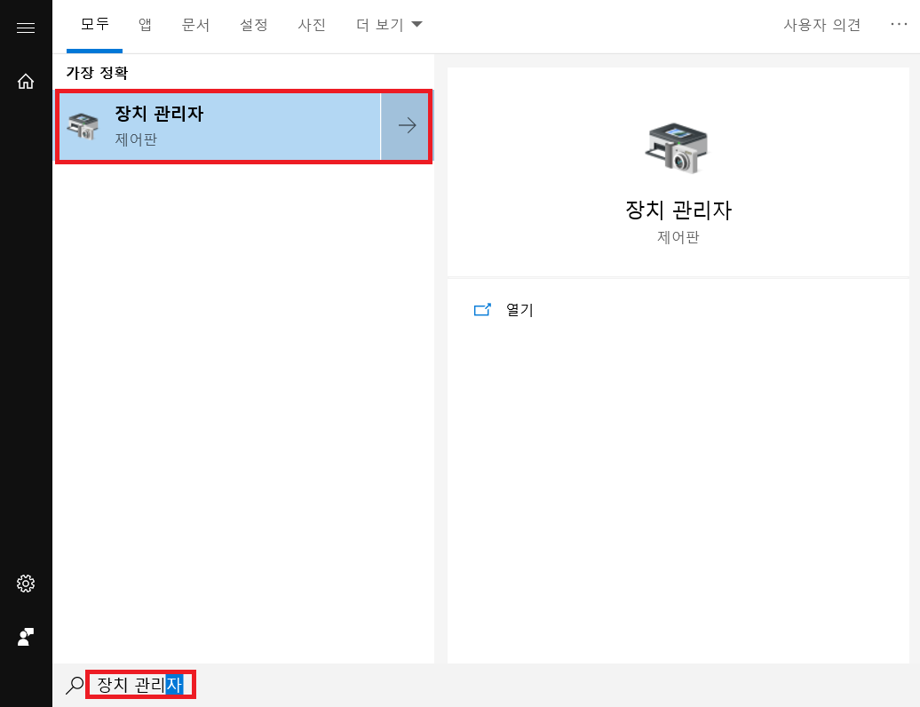Screen dimensions: 920x707
Task: Open search settings gear icon
Action: coord(25,584)
